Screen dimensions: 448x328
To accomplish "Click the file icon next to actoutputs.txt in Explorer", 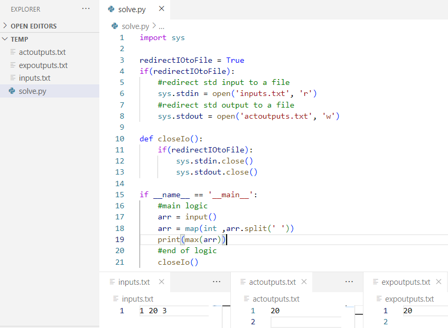I will (x=12, y=52).
